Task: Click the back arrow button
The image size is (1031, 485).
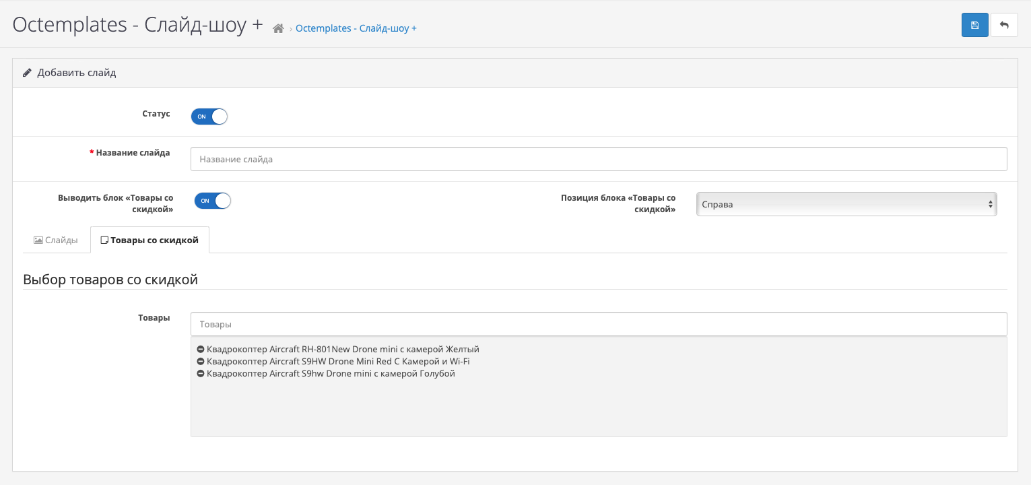Action: 1004,25
